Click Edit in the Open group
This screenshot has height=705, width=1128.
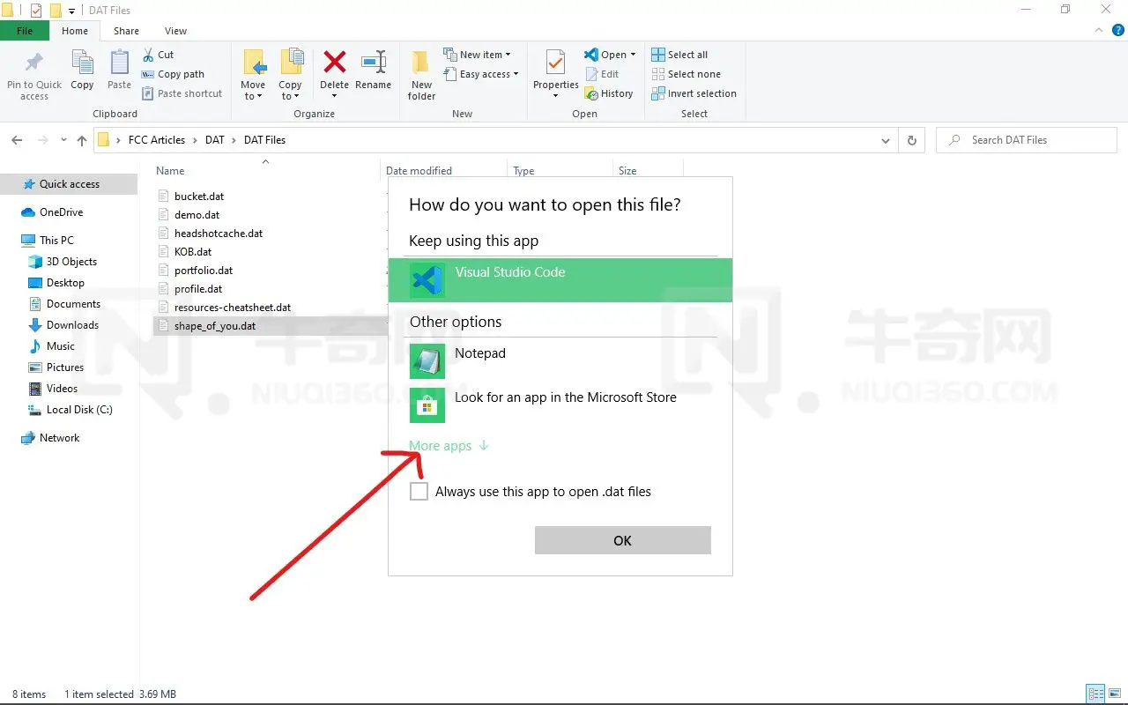coord(601,74)
